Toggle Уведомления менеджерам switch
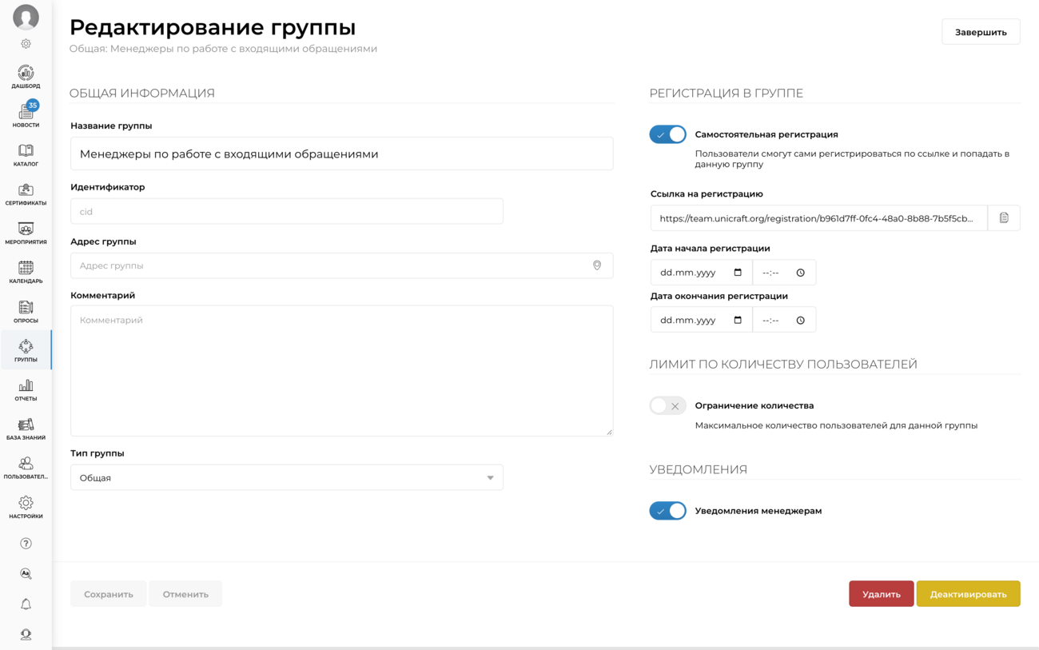 (668, 511)
